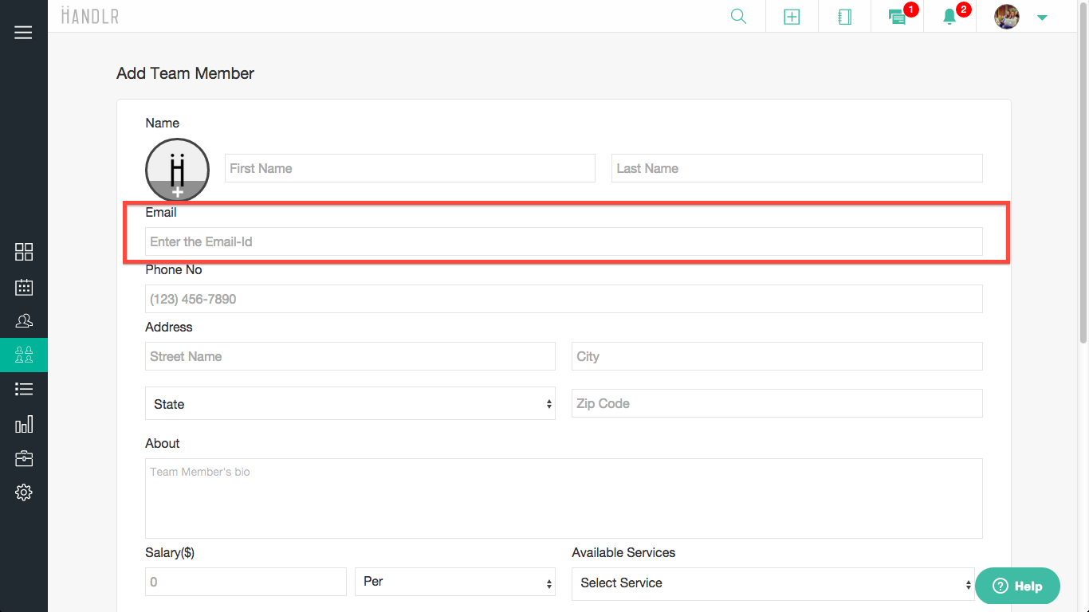Open the briefcase icon in sidebar
This screenshot has height=612, width=1089.
24,458
